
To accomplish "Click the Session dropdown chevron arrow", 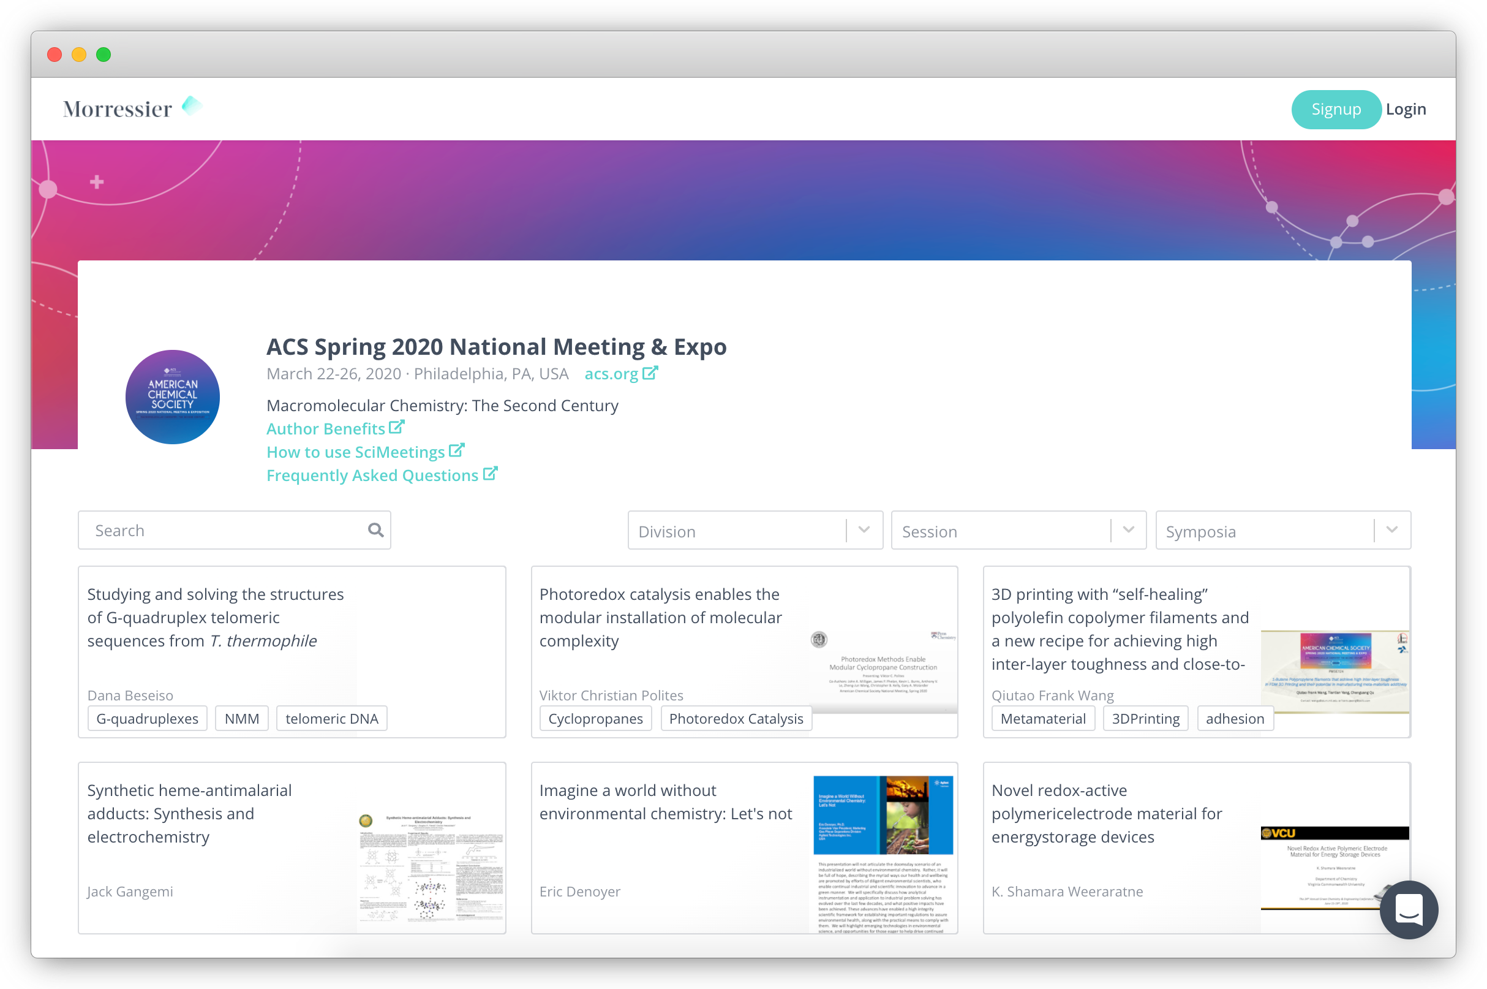I will (1128, 530).
